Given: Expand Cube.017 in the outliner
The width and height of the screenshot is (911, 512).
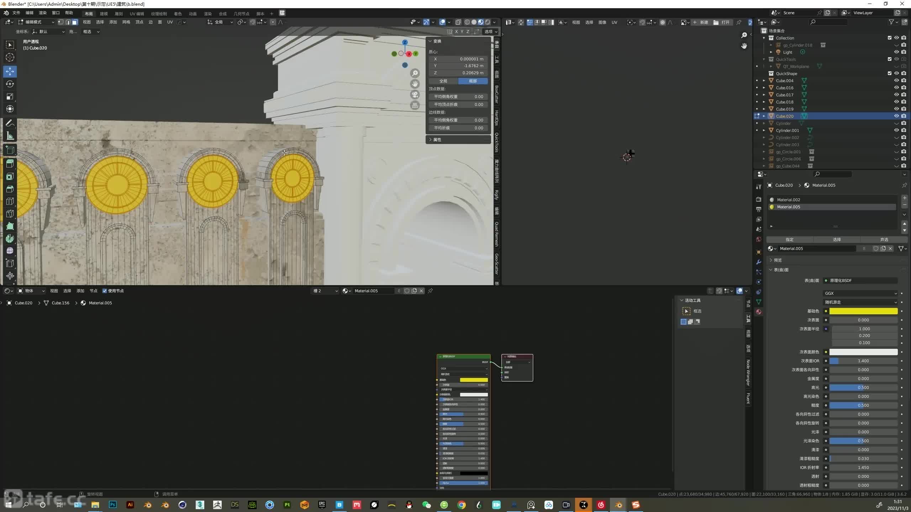Looking at the screenshot, I should click(764, 95).
